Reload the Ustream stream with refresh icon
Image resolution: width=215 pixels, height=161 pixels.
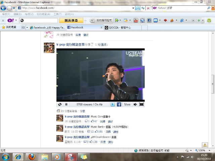pos(60,104)
